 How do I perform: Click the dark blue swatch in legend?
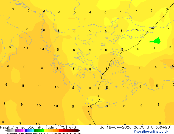(x=26, y=131)
